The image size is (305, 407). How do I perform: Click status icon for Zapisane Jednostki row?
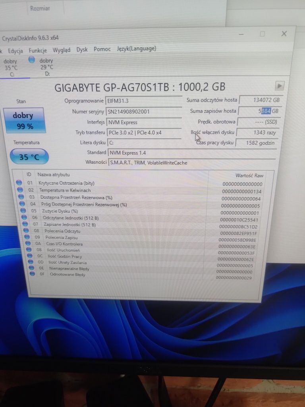(x=25, y=224)
